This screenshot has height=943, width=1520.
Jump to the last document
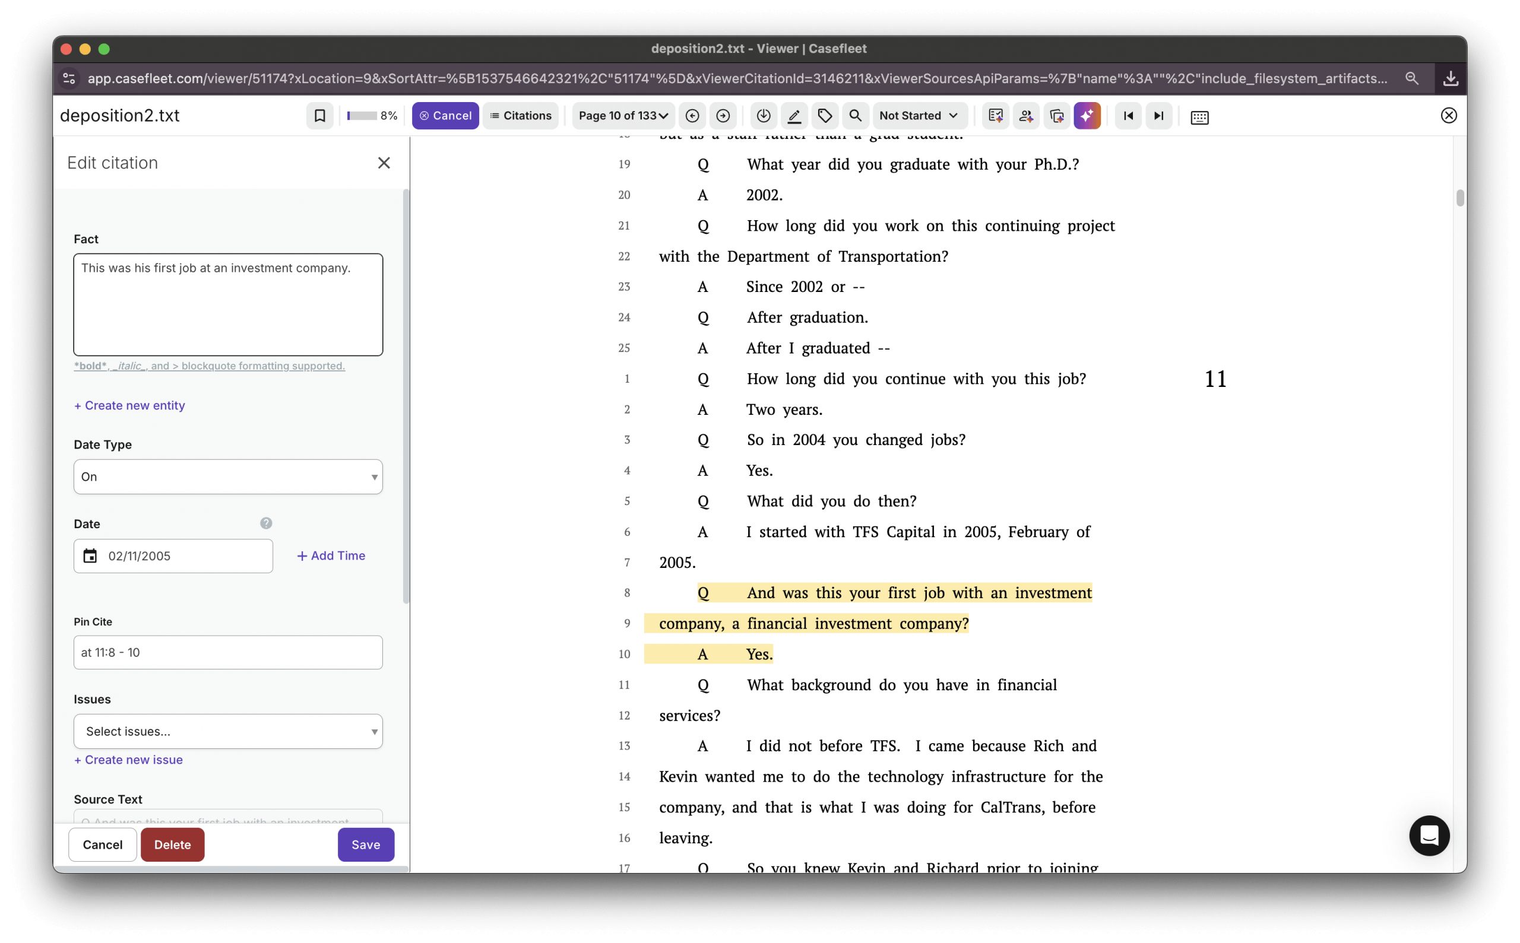click(x=1159, y=116)
